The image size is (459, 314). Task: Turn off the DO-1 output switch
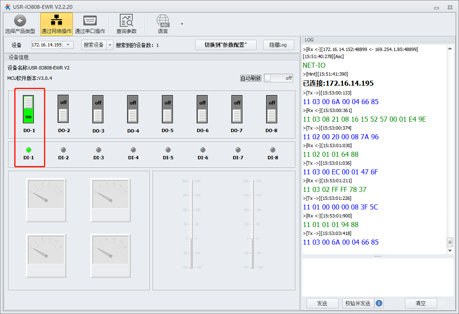[x=28, y=109]
